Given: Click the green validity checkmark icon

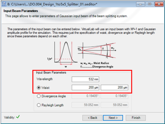Looking at the screenshot, I should click(18, 117).
